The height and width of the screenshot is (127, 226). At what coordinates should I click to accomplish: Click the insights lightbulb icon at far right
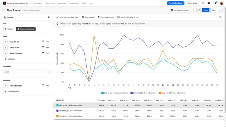220,17
